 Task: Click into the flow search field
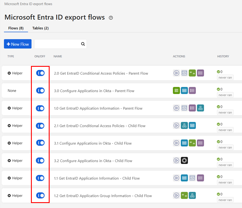[57, 44]
